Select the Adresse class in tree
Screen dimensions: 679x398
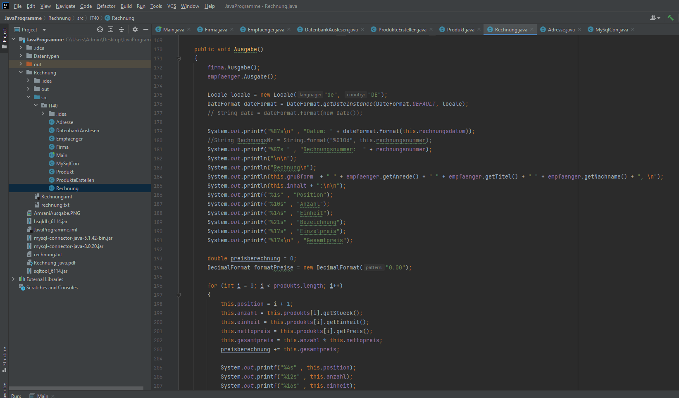point(64,122)
